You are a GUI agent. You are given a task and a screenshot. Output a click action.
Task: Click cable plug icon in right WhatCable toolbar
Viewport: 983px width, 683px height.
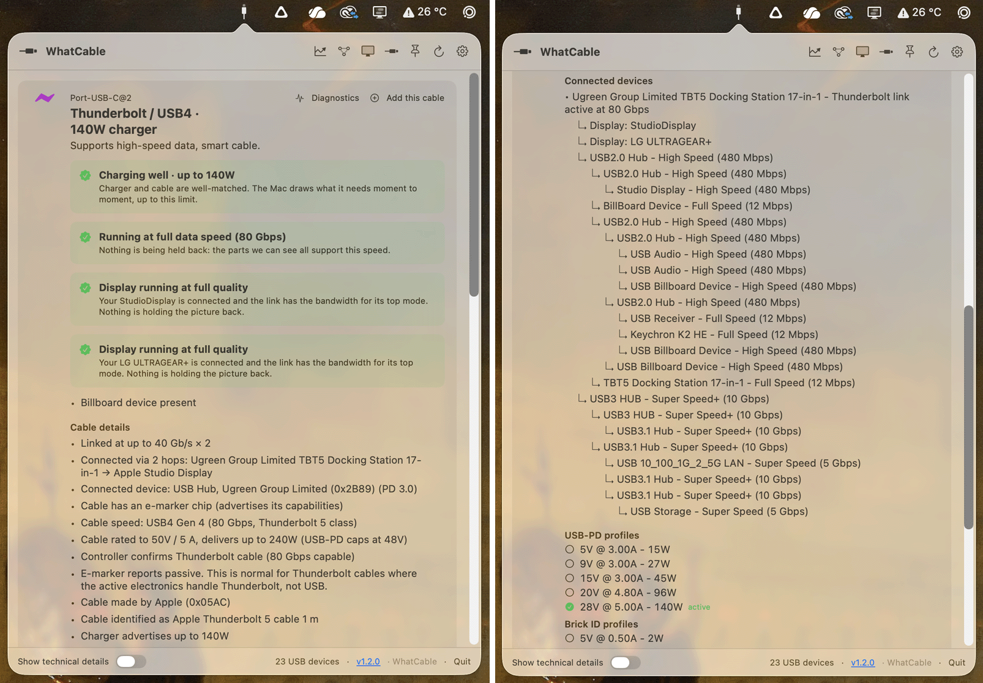coord(886,52)
